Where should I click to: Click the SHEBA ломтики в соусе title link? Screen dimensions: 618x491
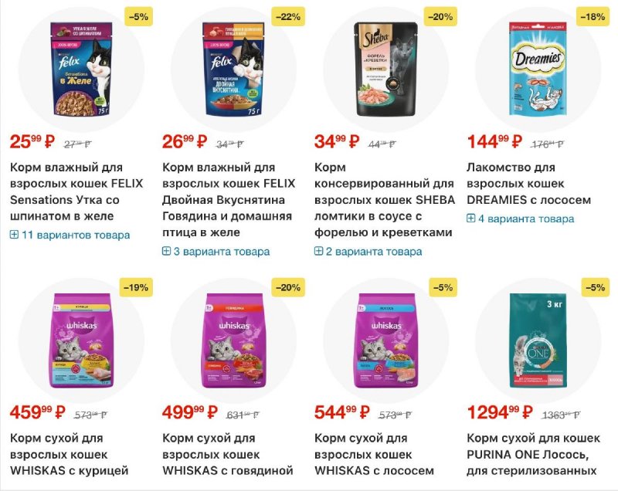point(385,199)
